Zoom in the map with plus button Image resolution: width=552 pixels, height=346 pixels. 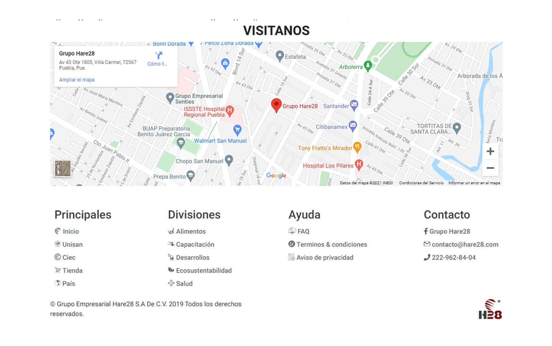(490, 152)
